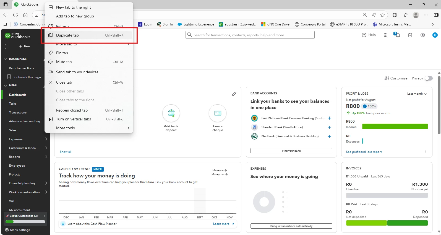Show more bookmarks chevron
441x235 pixels.
pyautogui.click(x=433, y=24)
